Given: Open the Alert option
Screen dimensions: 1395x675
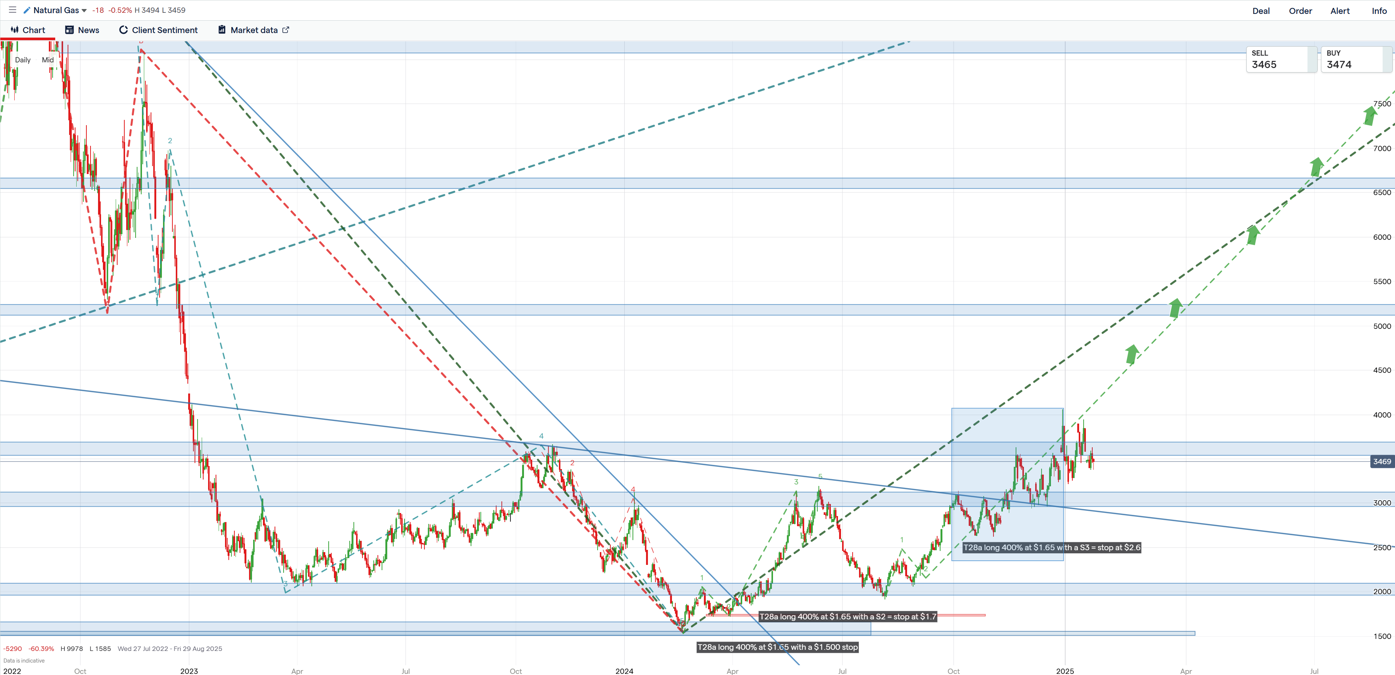Looking at the screenshot, I should pos(1340,11).
